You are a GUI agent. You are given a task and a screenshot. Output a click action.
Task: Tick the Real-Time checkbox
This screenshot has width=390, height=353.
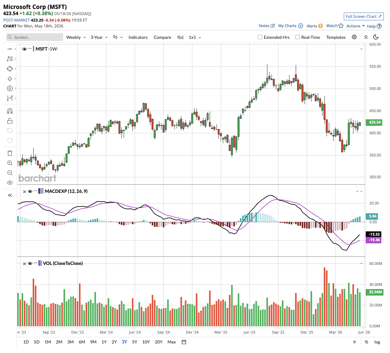click(298, 37)
